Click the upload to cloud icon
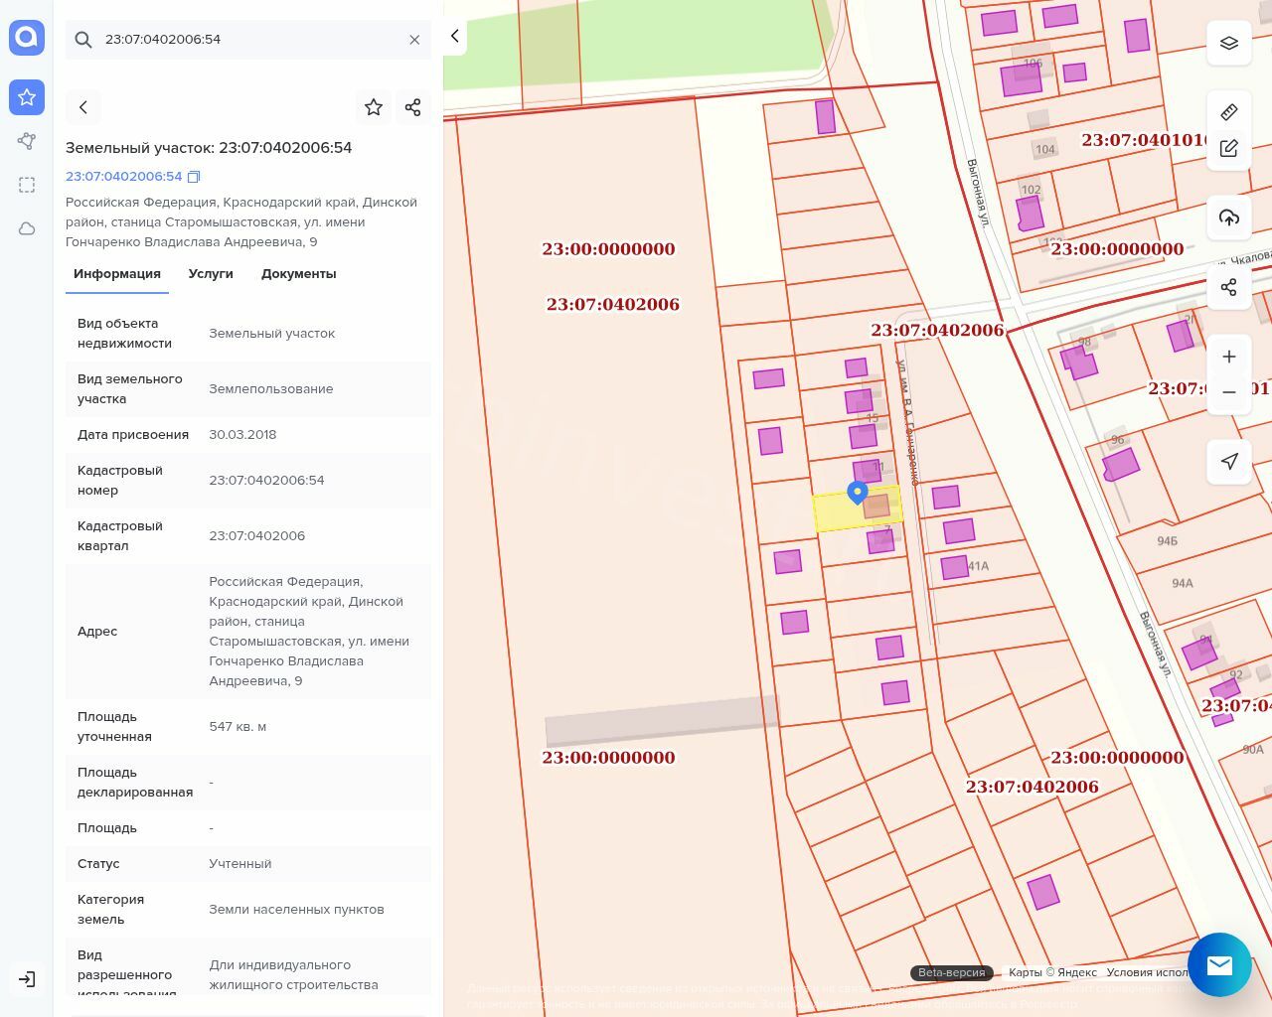Image resolution: width=1272 pixels, height=1017 pixels. 1229,218
